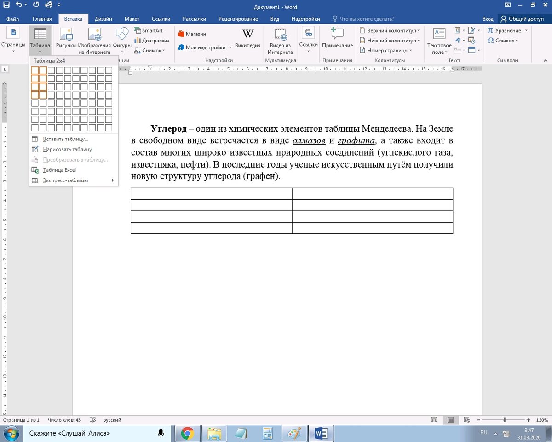Click the 120% zoom level

tap(542, 420)
